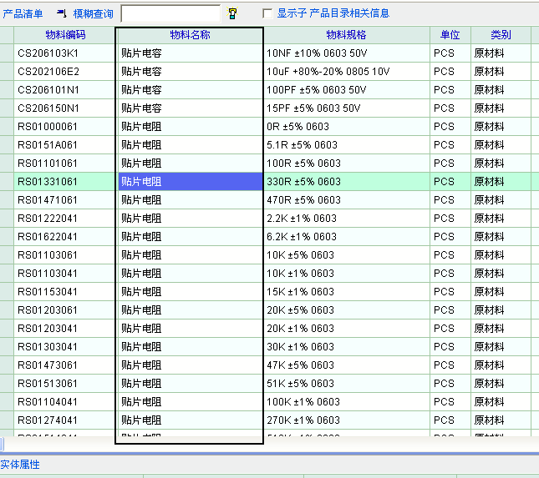Click the lightbulb search icon after the input box
This screenshot has height=478, width=539.
(232, 13)
